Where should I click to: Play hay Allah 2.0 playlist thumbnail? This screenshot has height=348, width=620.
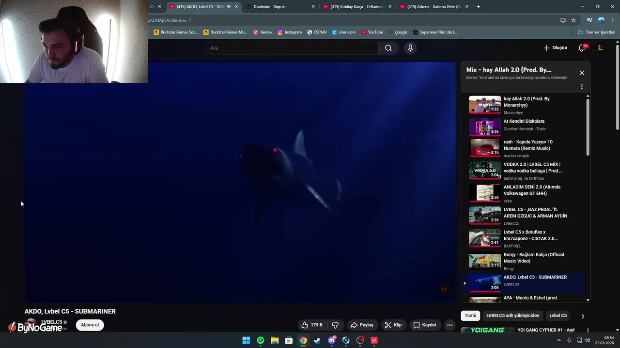(485, 104)
